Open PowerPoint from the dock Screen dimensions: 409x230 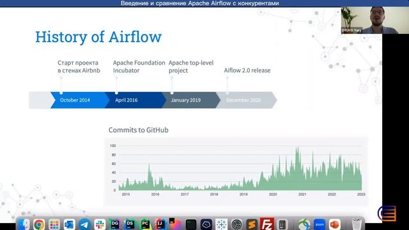pos(334,224)
